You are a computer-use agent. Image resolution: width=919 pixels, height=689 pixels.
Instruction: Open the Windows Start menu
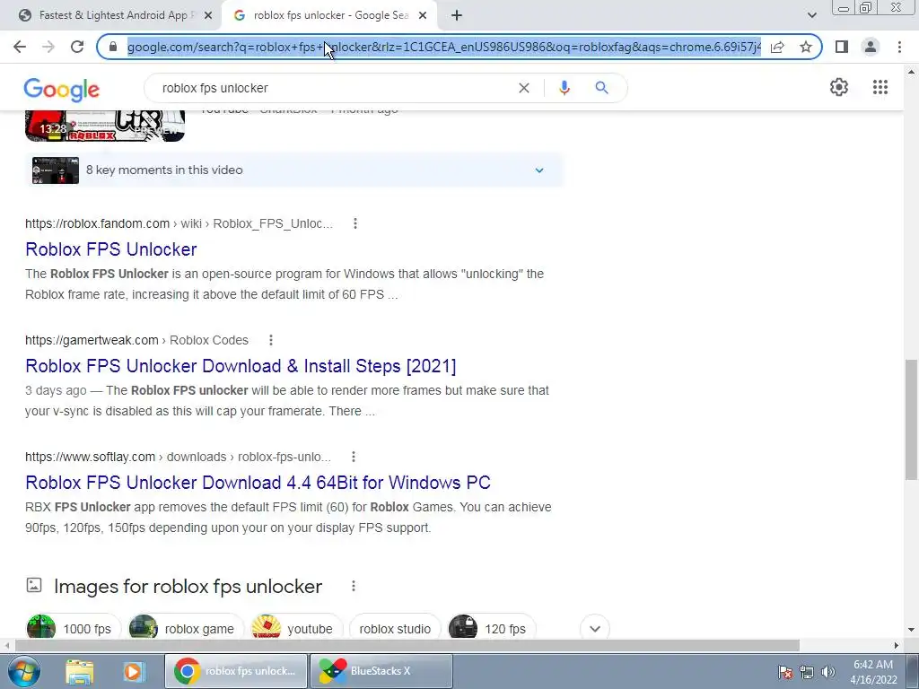click(23, 671)
